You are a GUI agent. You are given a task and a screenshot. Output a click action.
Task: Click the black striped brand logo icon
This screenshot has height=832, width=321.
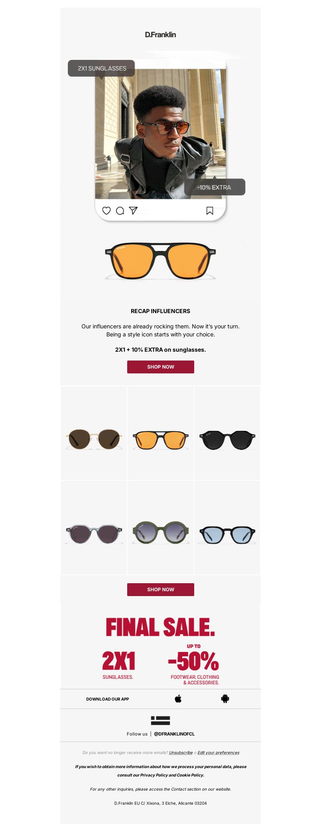(160, 720)
